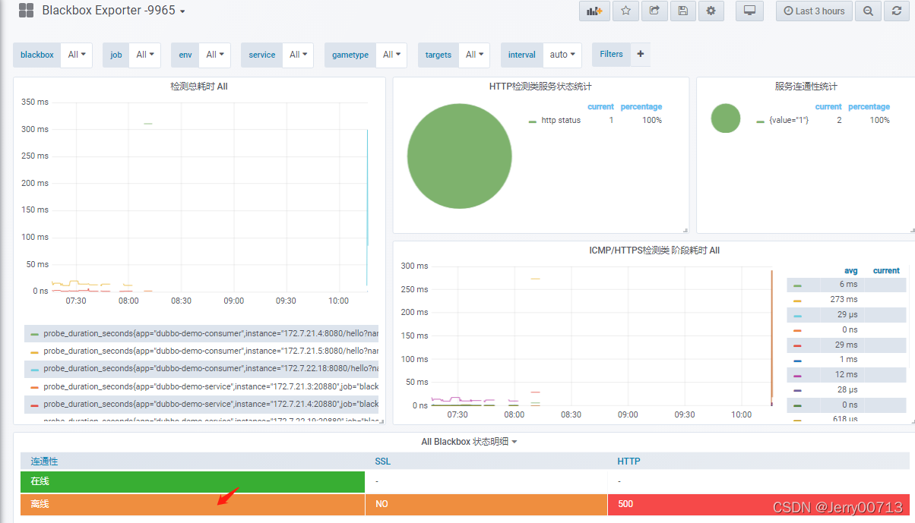Image resolution: width=915 pixels, height=523 pixels.
Task: Sort table by 连通性 column header
Action: (x=44, y=462)
